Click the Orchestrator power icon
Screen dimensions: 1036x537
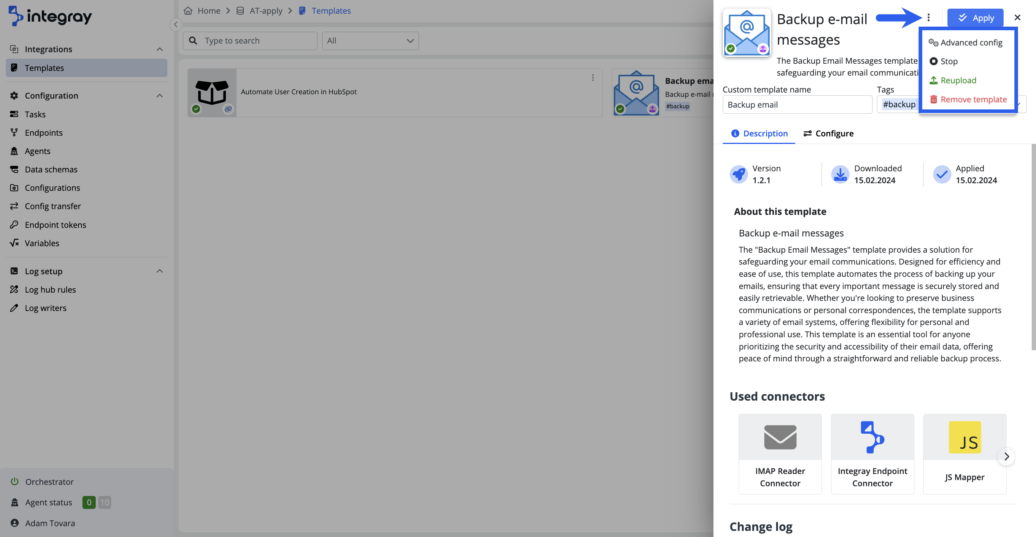click(x=14, y=482)
